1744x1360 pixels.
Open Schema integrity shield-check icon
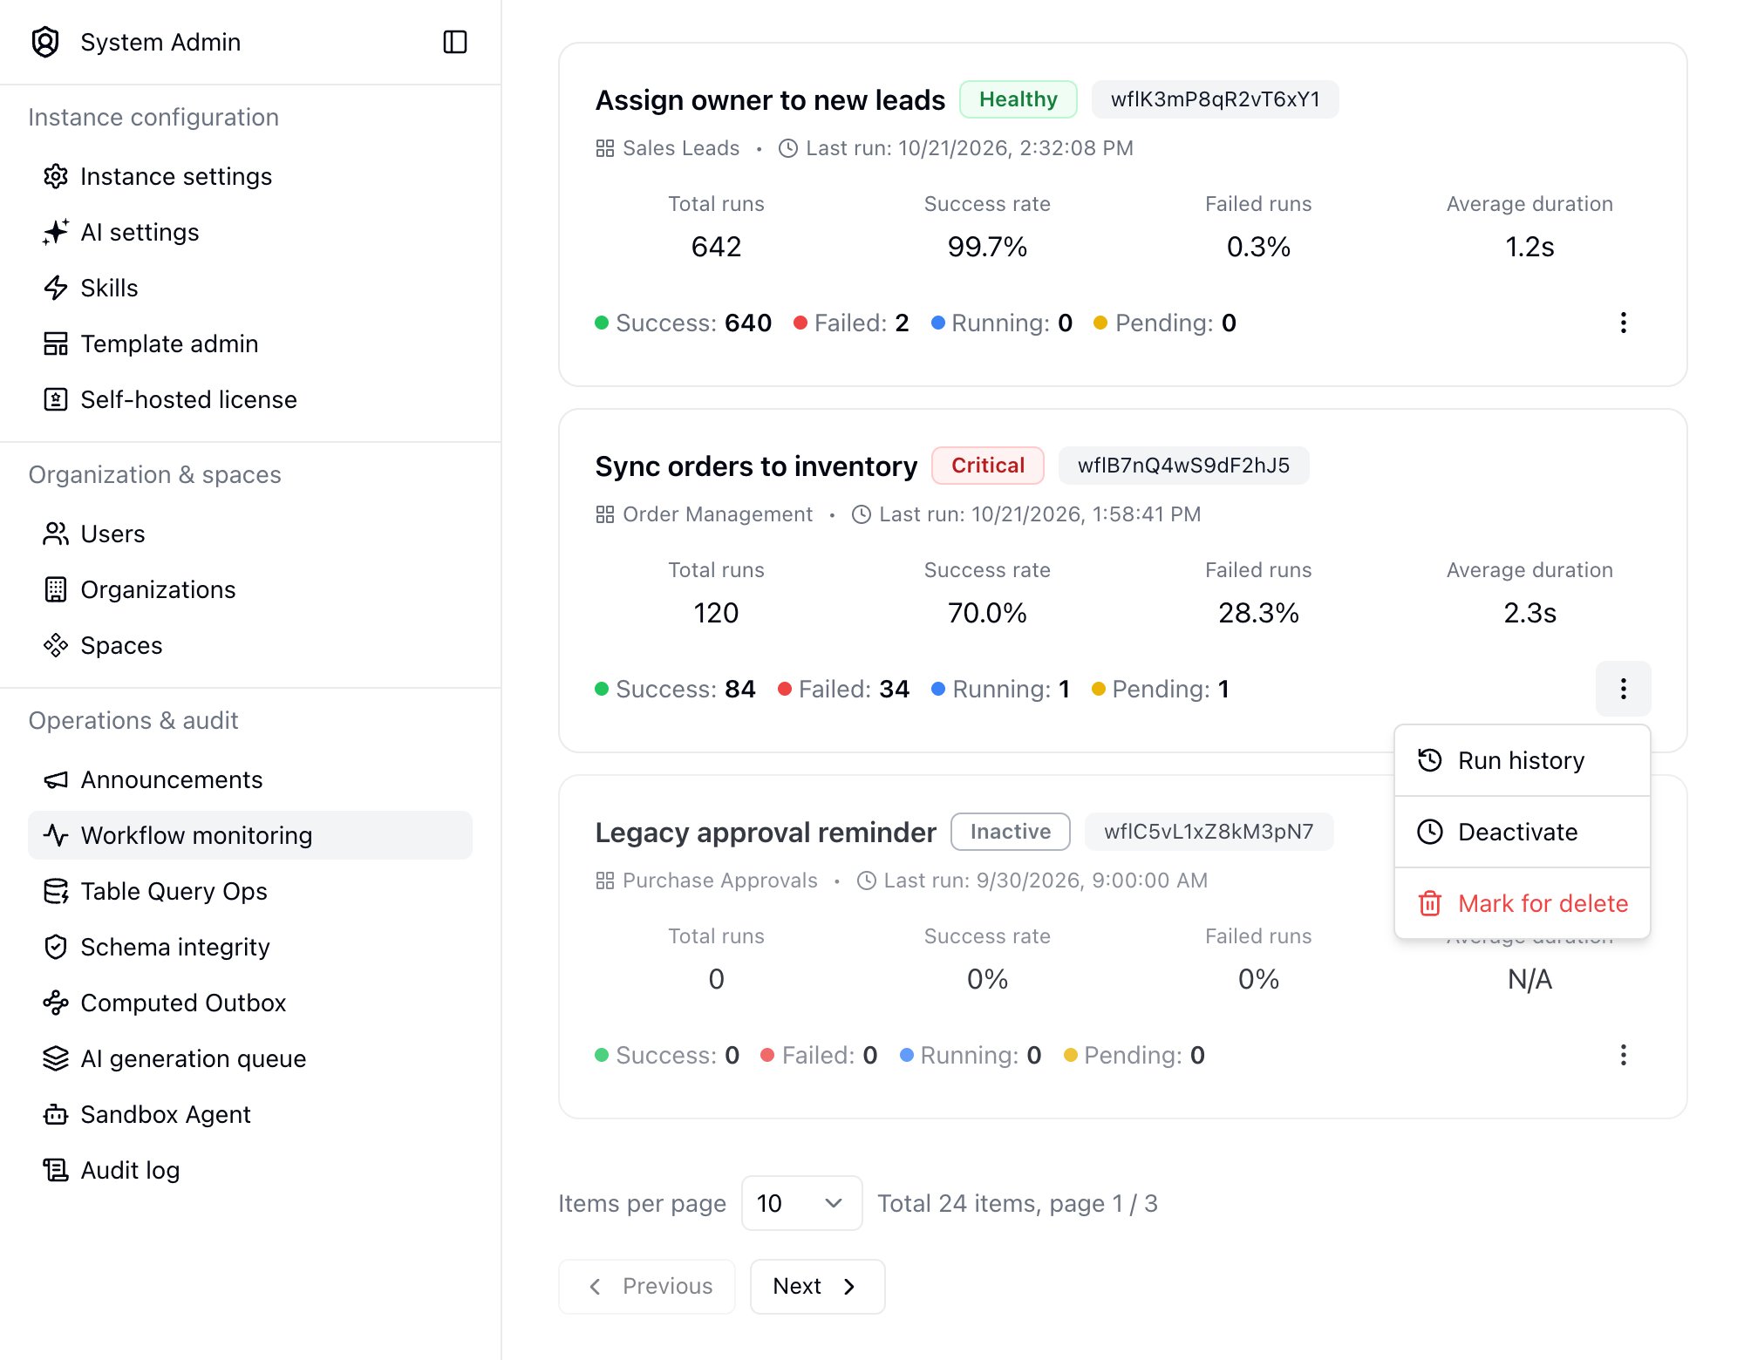[56, 947]
